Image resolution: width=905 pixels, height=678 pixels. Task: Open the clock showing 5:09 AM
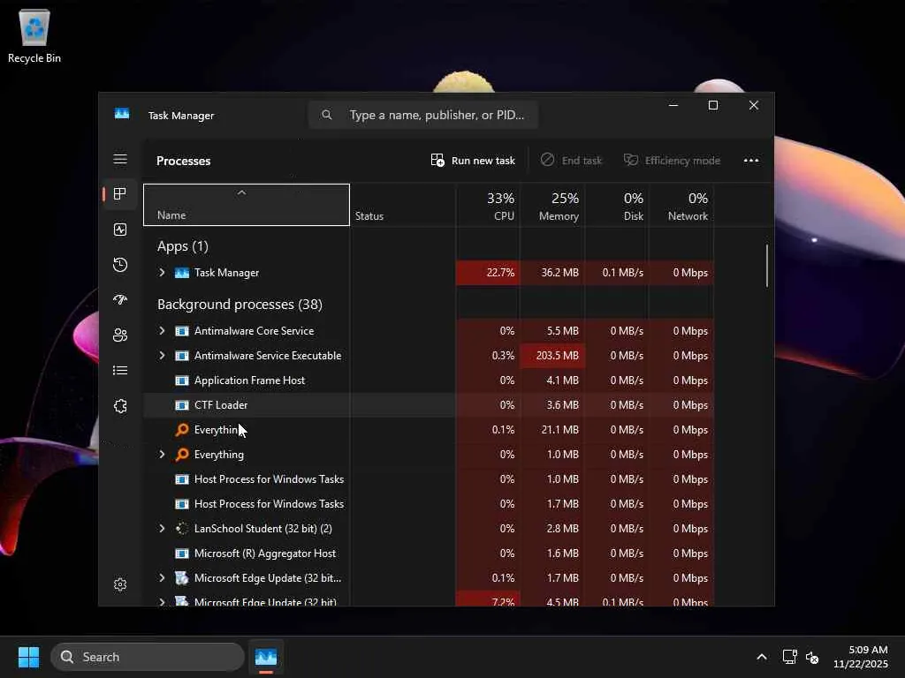[861, 657]
